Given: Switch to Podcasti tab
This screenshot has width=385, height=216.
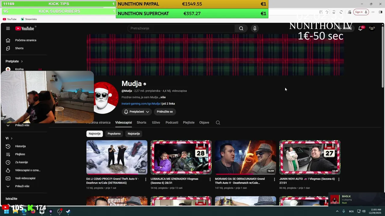Looking at the screenshot, I should (x=172, y=122).
